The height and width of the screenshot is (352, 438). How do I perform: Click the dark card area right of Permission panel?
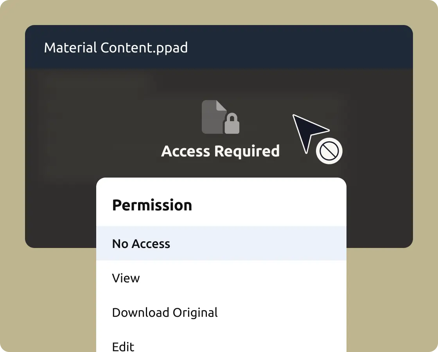[x=379, y=215]
